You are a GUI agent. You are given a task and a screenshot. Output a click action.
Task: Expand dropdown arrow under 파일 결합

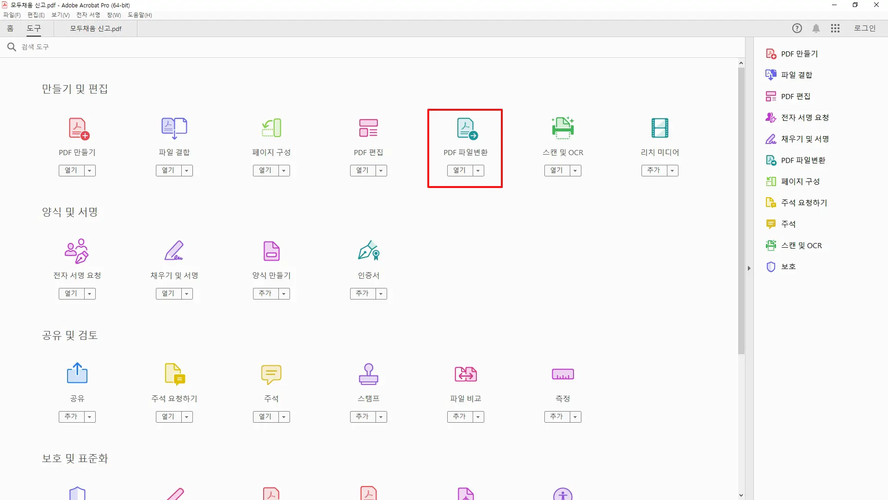point(187,171)
